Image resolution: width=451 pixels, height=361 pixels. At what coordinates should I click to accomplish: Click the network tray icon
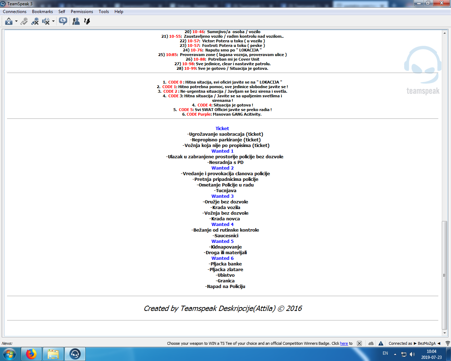click(x=404, y=354)
